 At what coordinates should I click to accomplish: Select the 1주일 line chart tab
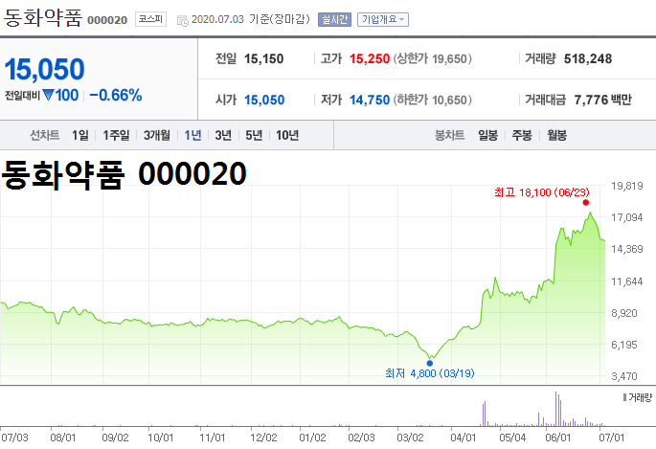pos(116,135)
